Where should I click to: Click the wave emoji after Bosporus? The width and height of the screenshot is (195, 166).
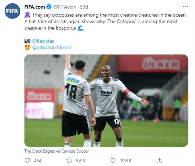(x=80, y=28)
